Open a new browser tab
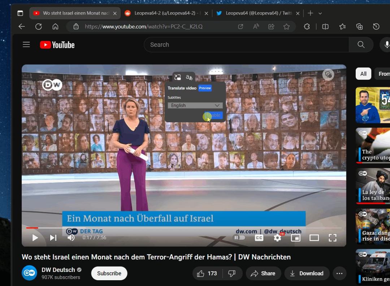Viewport: 390px width, 286px height. (x=311, y=13)
